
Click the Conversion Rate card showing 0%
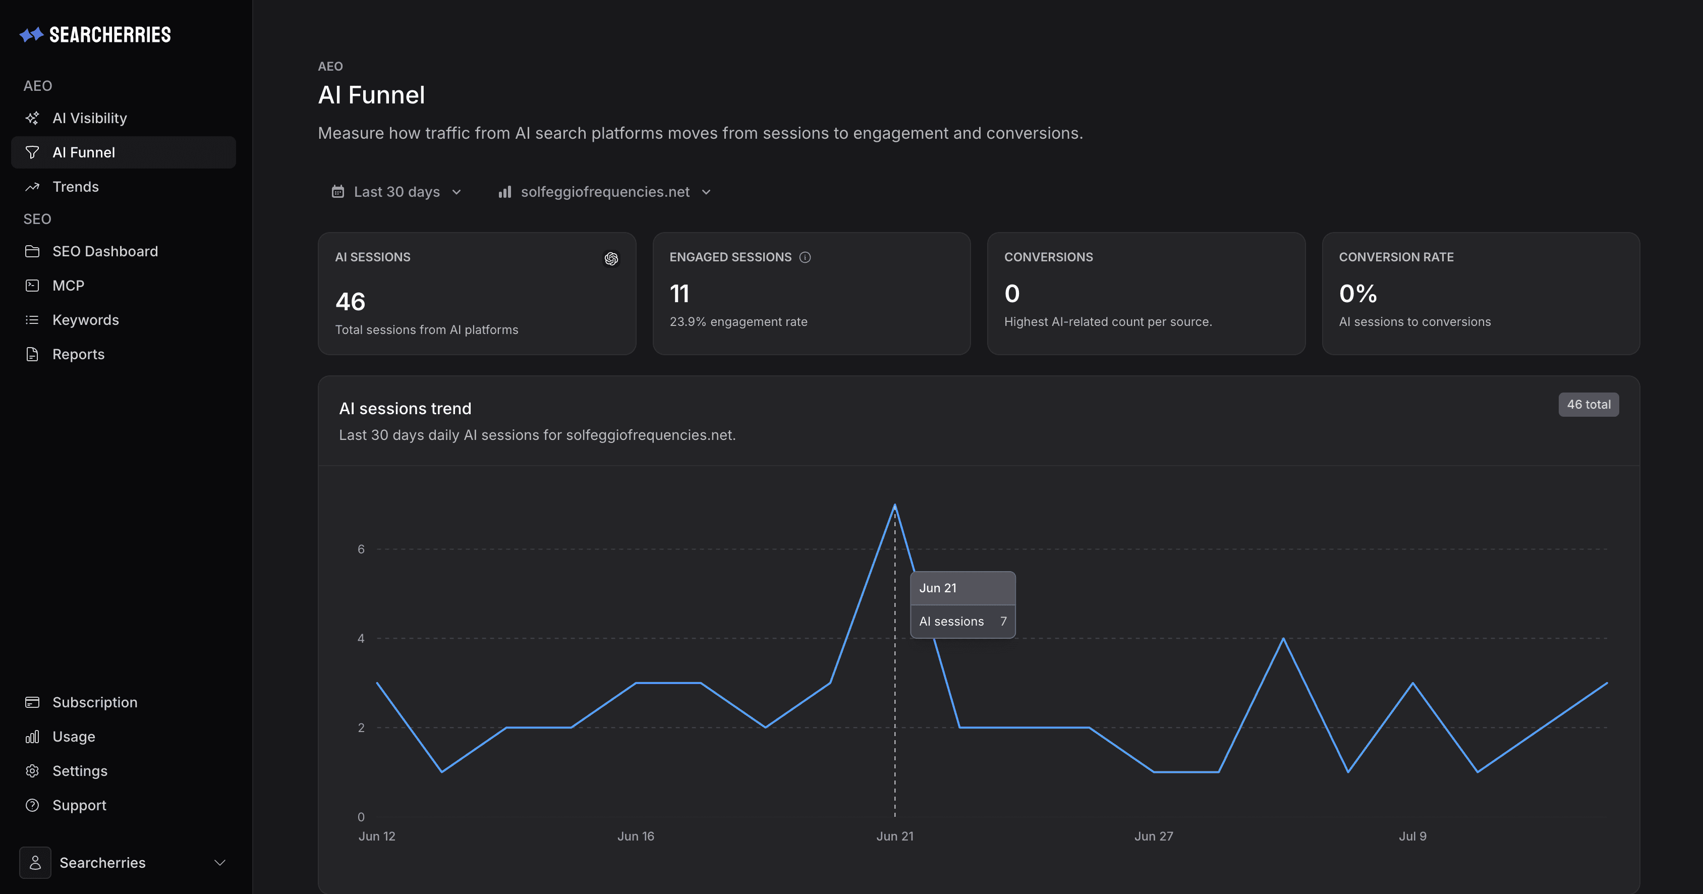tap(1481, 294)
